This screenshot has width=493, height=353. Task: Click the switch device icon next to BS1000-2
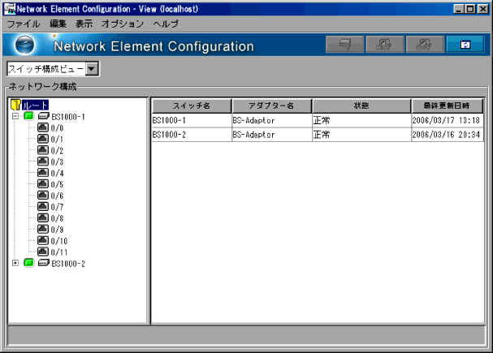pyautogui.click(x=43, y=264)
